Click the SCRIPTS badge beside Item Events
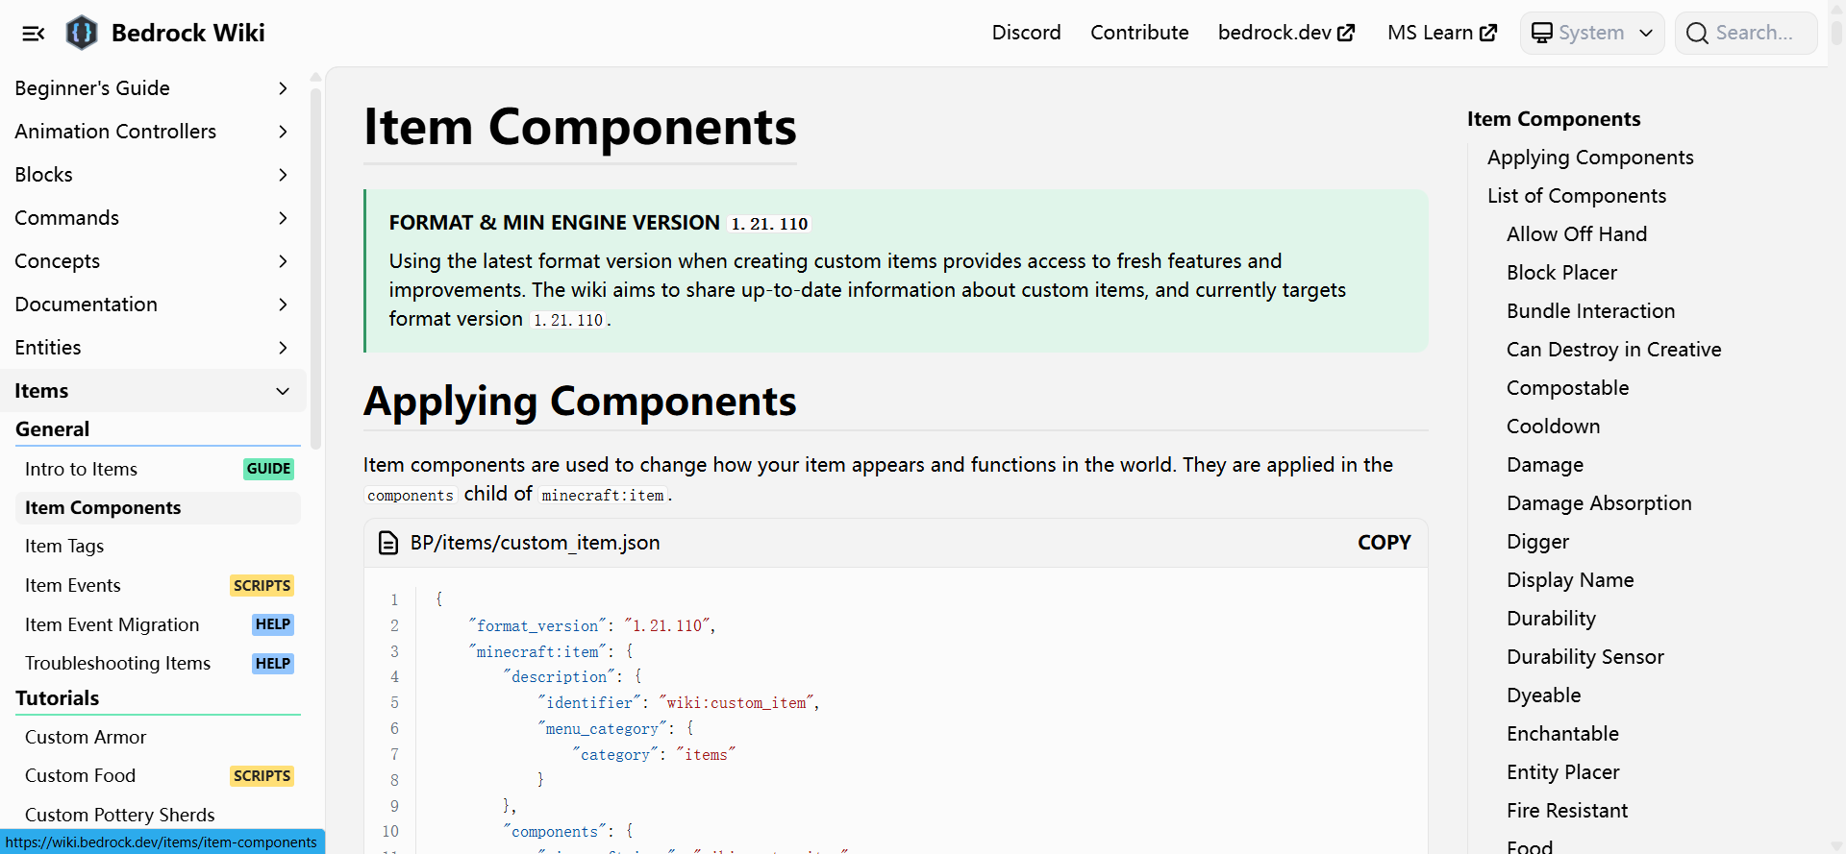 pyautogui.click(x=262, y=585)
